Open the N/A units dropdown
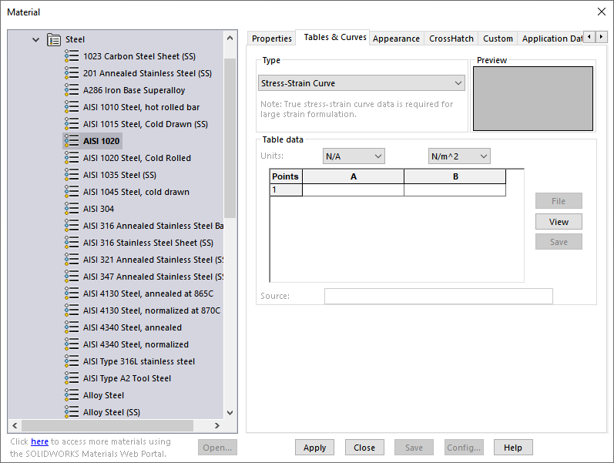This screenshot has width=614, height=463. pyautogui.click(x=354, y=156)
